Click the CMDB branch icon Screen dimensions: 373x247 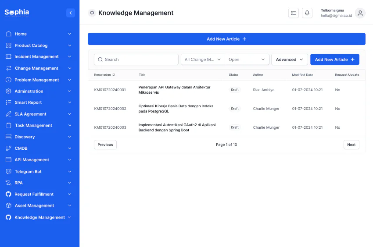point(9,148)
